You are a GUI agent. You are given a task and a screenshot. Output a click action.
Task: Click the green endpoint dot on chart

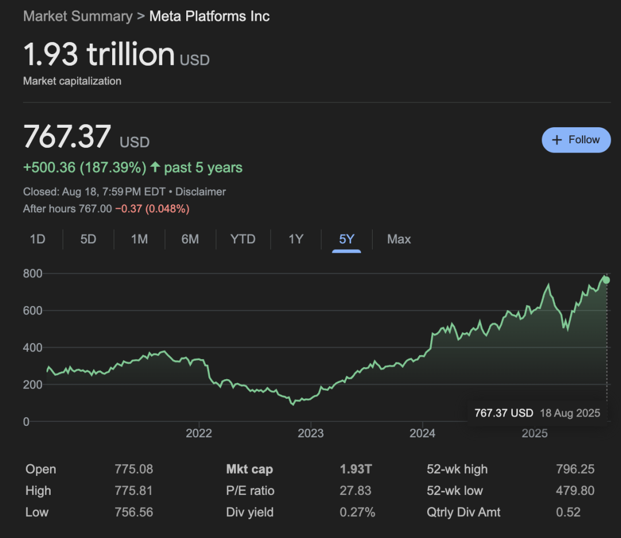click(606, 280)
